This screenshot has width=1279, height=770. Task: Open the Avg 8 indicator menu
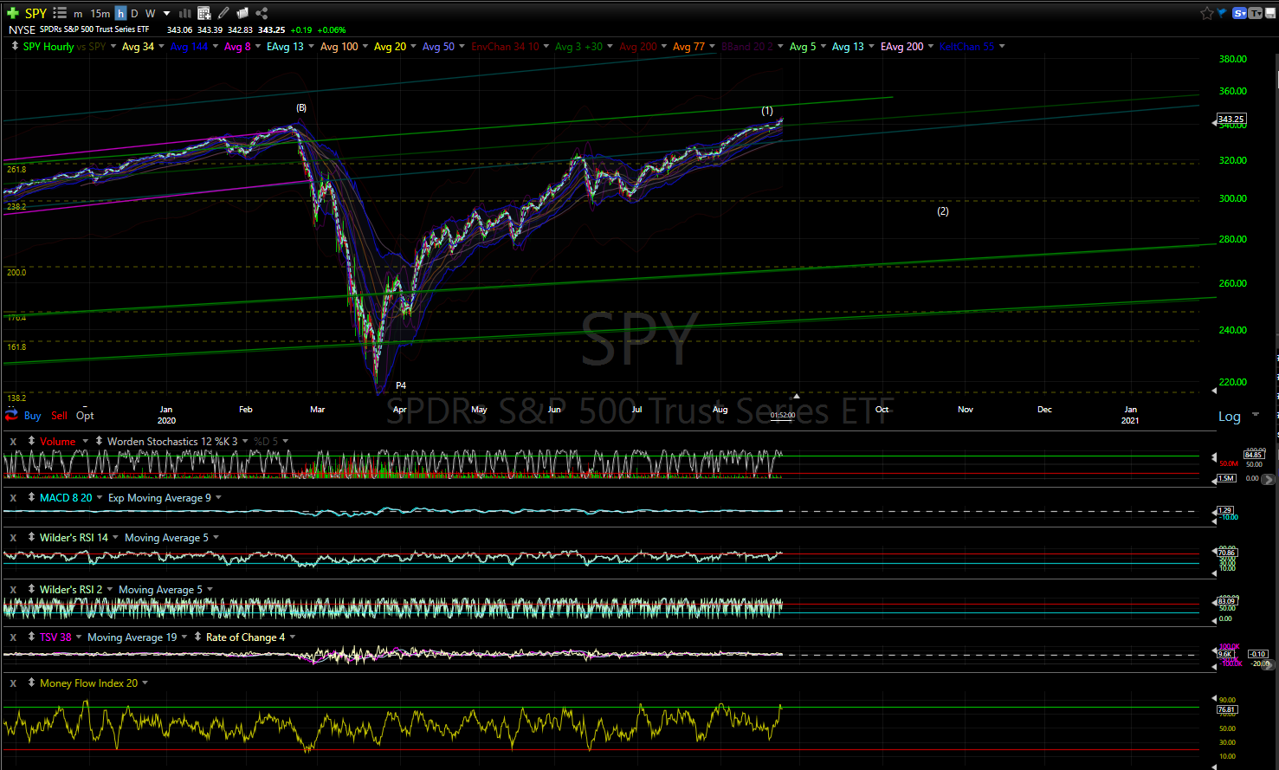[x=237, y=47]
